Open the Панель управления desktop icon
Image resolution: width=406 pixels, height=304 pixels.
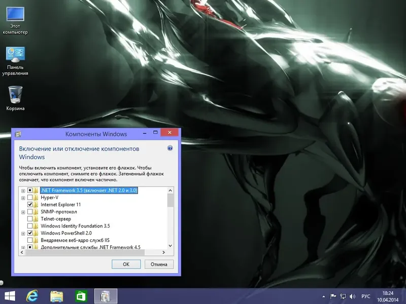tap(15, 61)
